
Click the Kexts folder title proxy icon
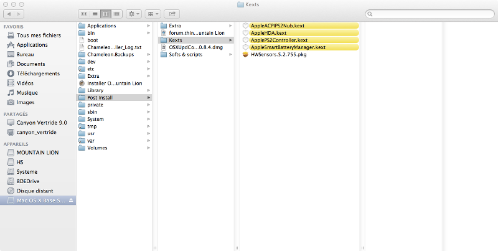240,4
